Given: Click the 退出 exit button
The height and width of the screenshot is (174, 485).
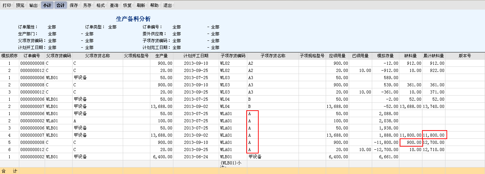Looking at the screenshot, I should [168, 5].
